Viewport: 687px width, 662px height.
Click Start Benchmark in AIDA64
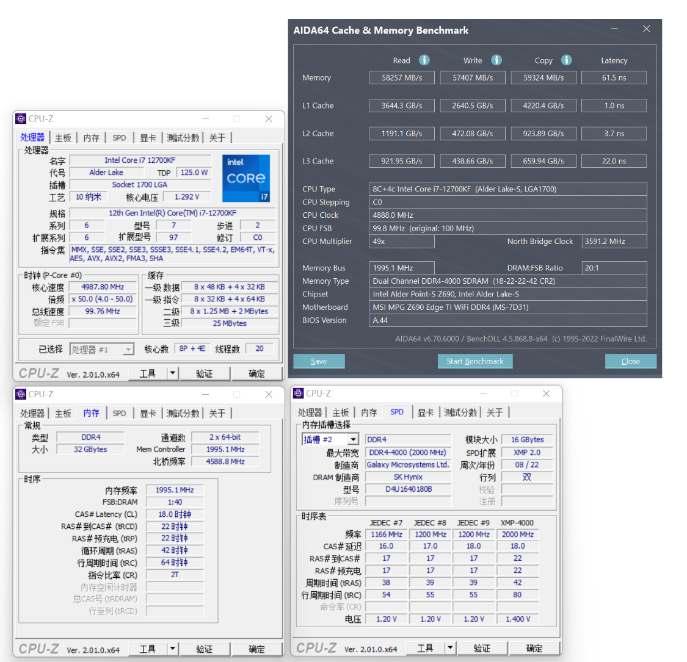coord(475,361)
